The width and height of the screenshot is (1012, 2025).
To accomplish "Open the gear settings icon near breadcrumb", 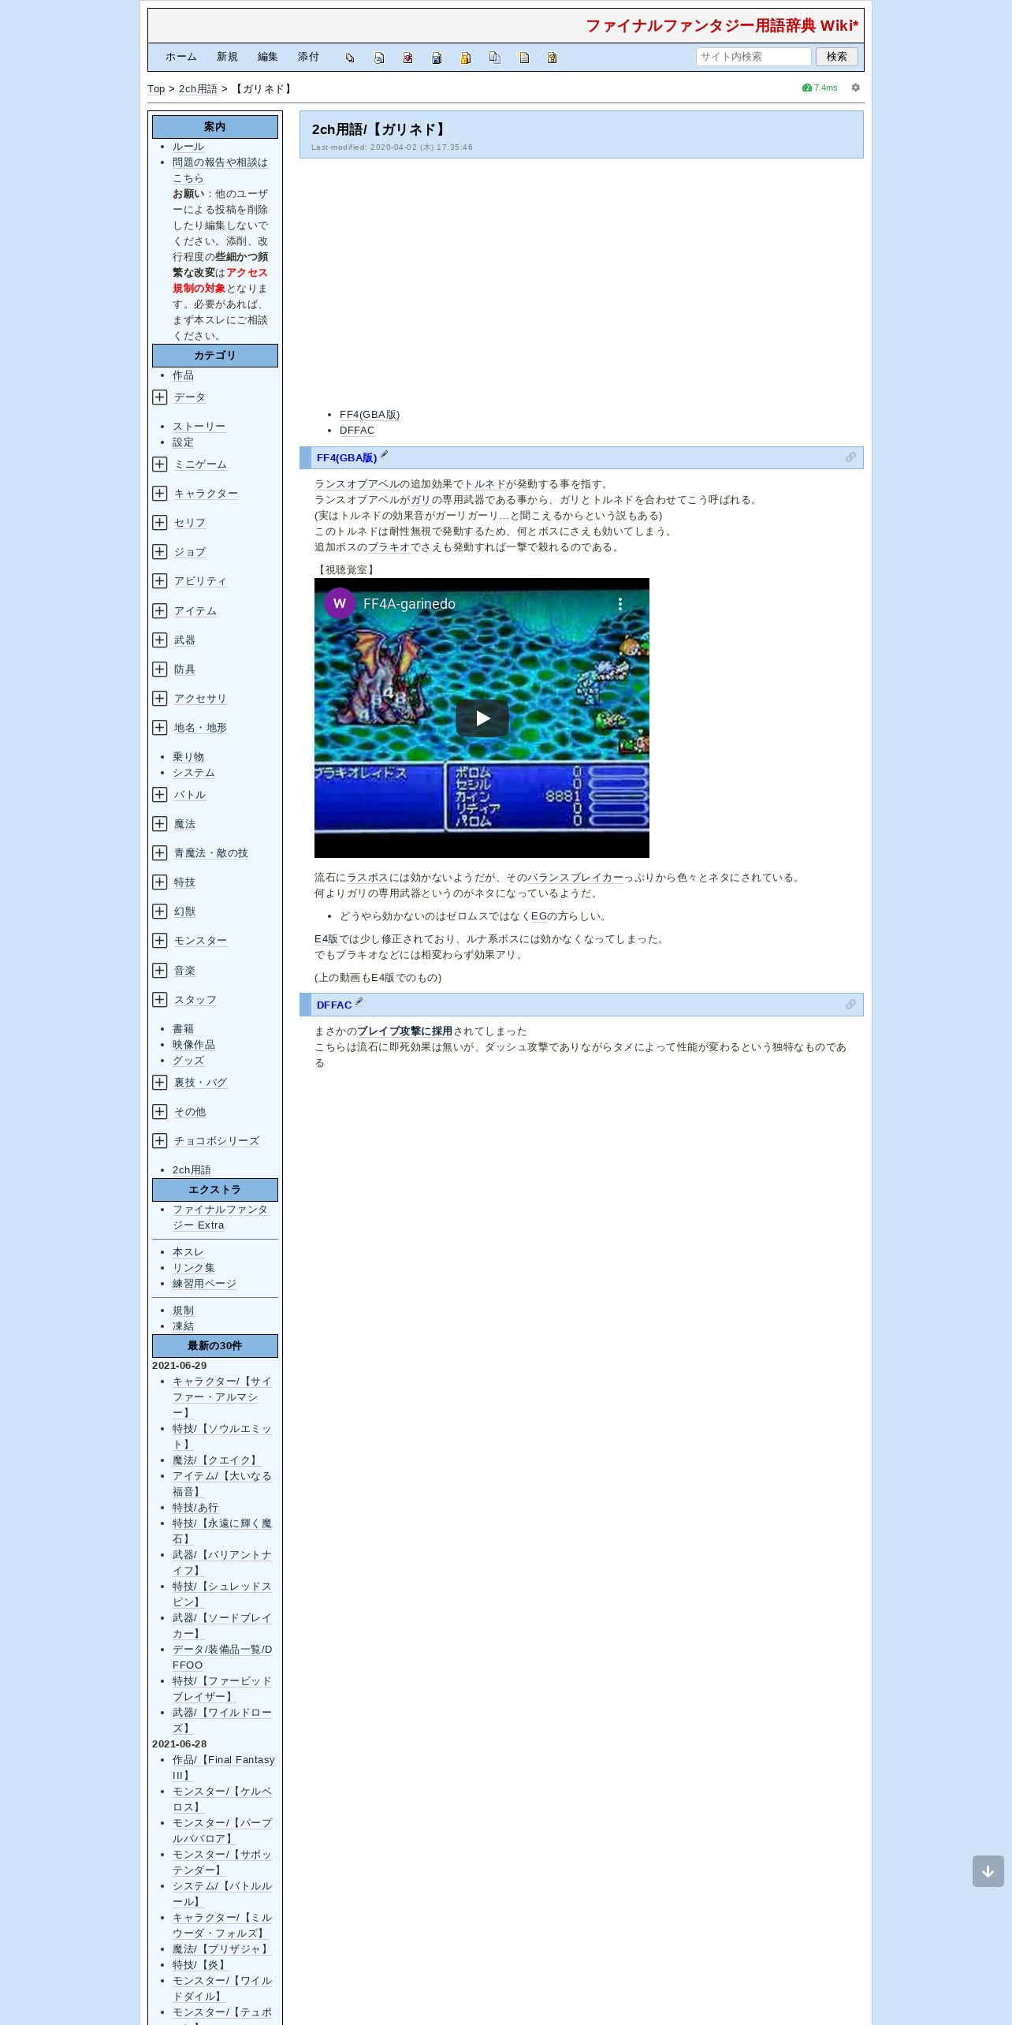I will pos(855,88).
